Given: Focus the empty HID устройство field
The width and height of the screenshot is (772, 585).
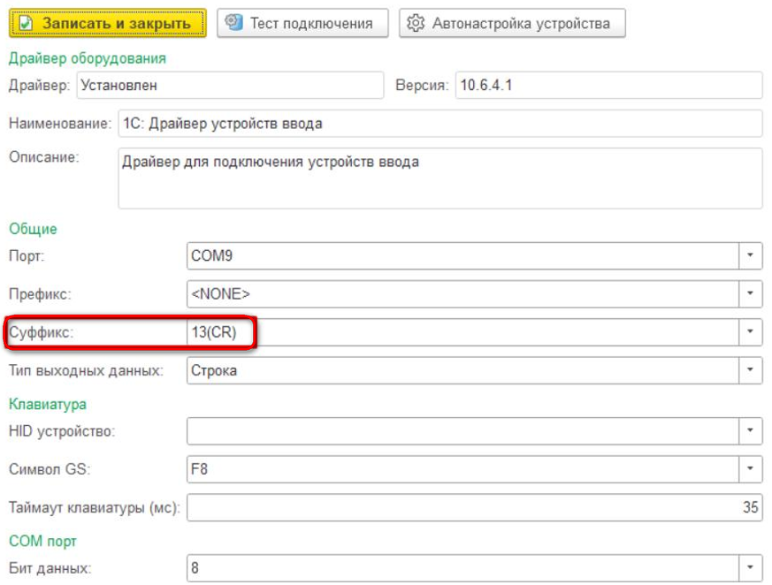Looking at the screenshot, I should tap(462, 431).
